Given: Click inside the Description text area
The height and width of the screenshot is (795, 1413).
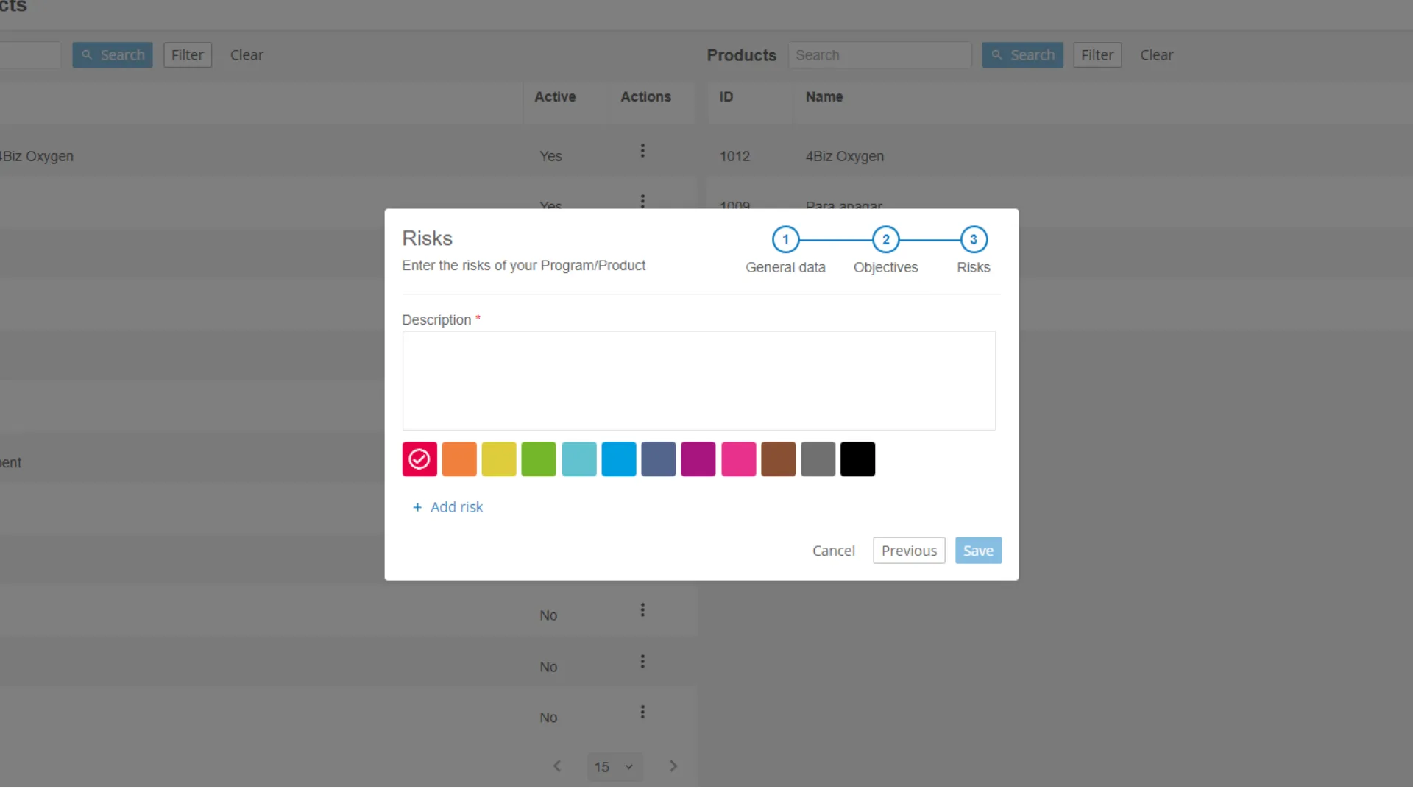Looking at the screenshot, I should 699,381.
